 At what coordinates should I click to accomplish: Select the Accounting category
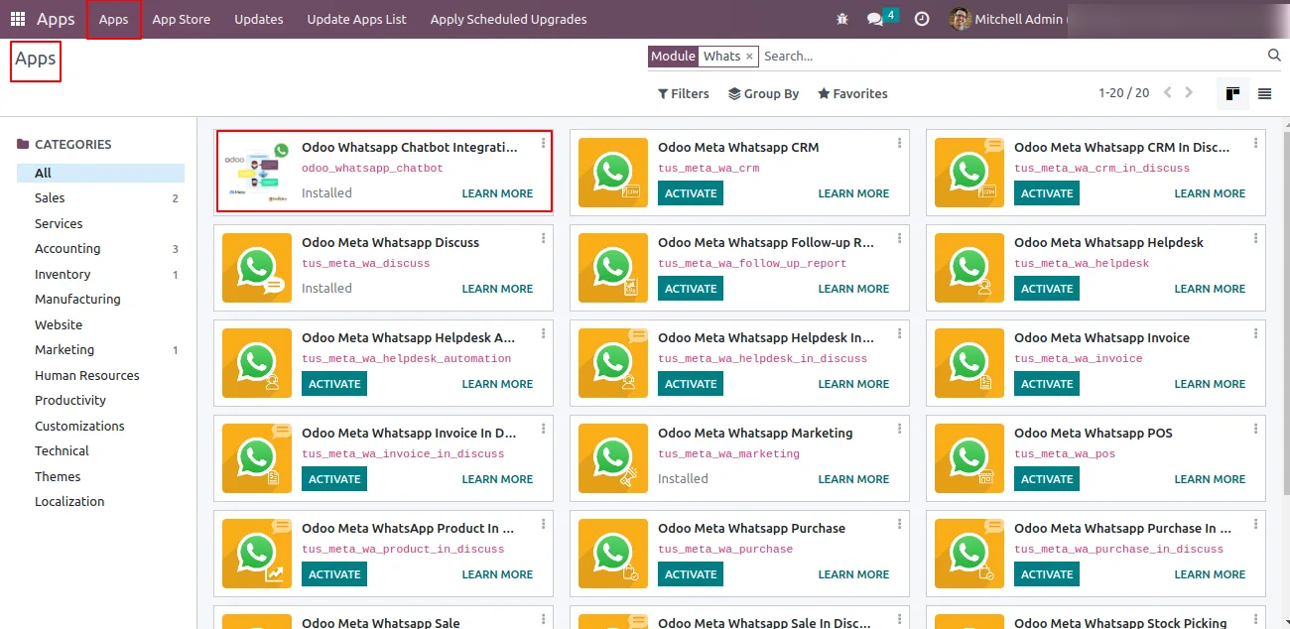(x=100, y=249)
